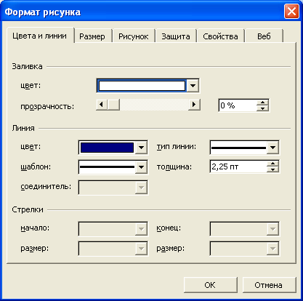Increase transparency percent with up spinner
This screenshot has height=301, width=303.
click(262, 103)
